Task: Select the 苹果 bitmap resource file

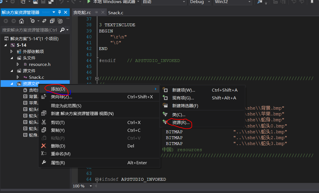Action: [x=31, y=103]
